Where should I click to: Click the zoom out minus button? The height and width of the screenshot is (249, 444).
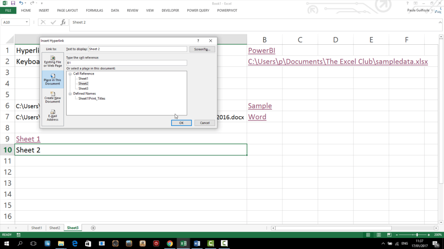click(x=397, y=235)
